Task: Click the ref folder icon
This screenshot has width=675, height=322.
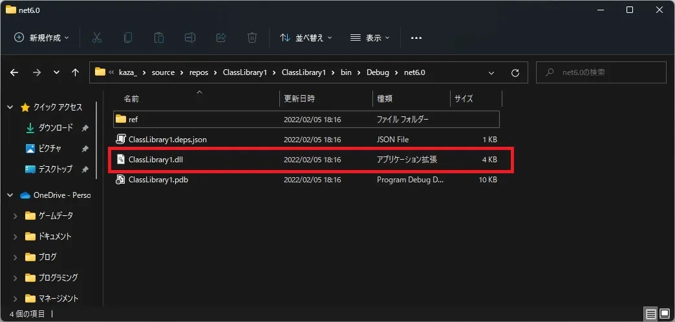Action: click(120, 119)
